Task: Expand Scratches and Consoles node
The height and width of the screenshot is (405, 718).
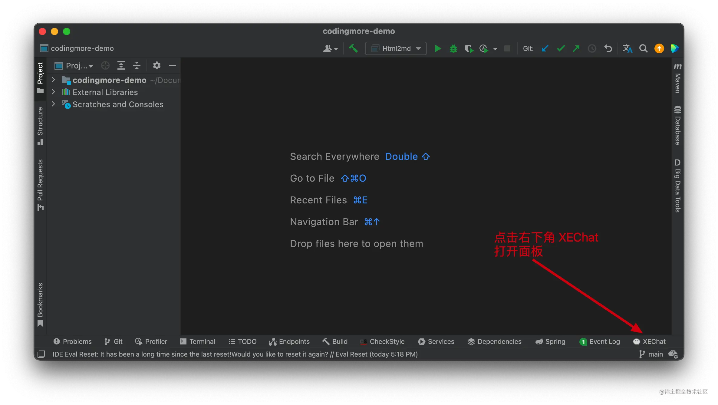Action: coord(53,104)
